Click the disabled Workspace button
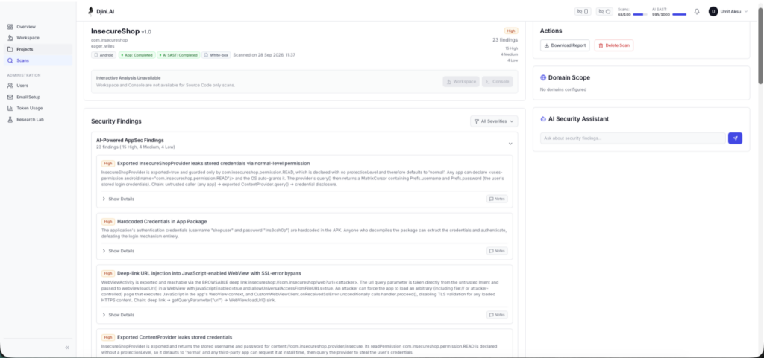764x358 pixels. pos(461,82)
